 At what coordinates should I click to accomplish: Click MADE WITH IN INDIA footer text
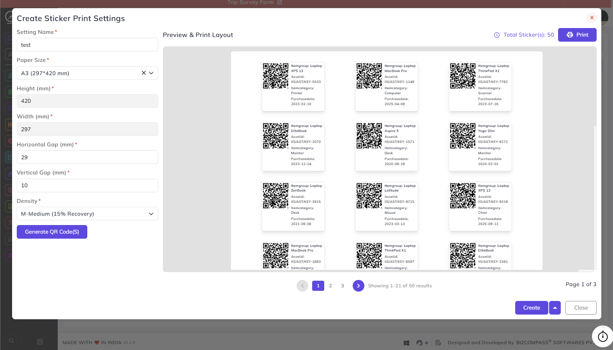tap(92, 343)
